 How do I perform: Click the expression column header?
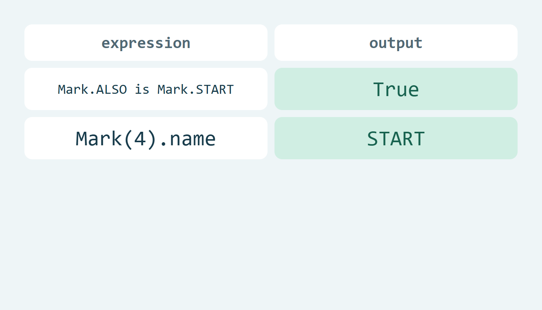coord(146,43)
